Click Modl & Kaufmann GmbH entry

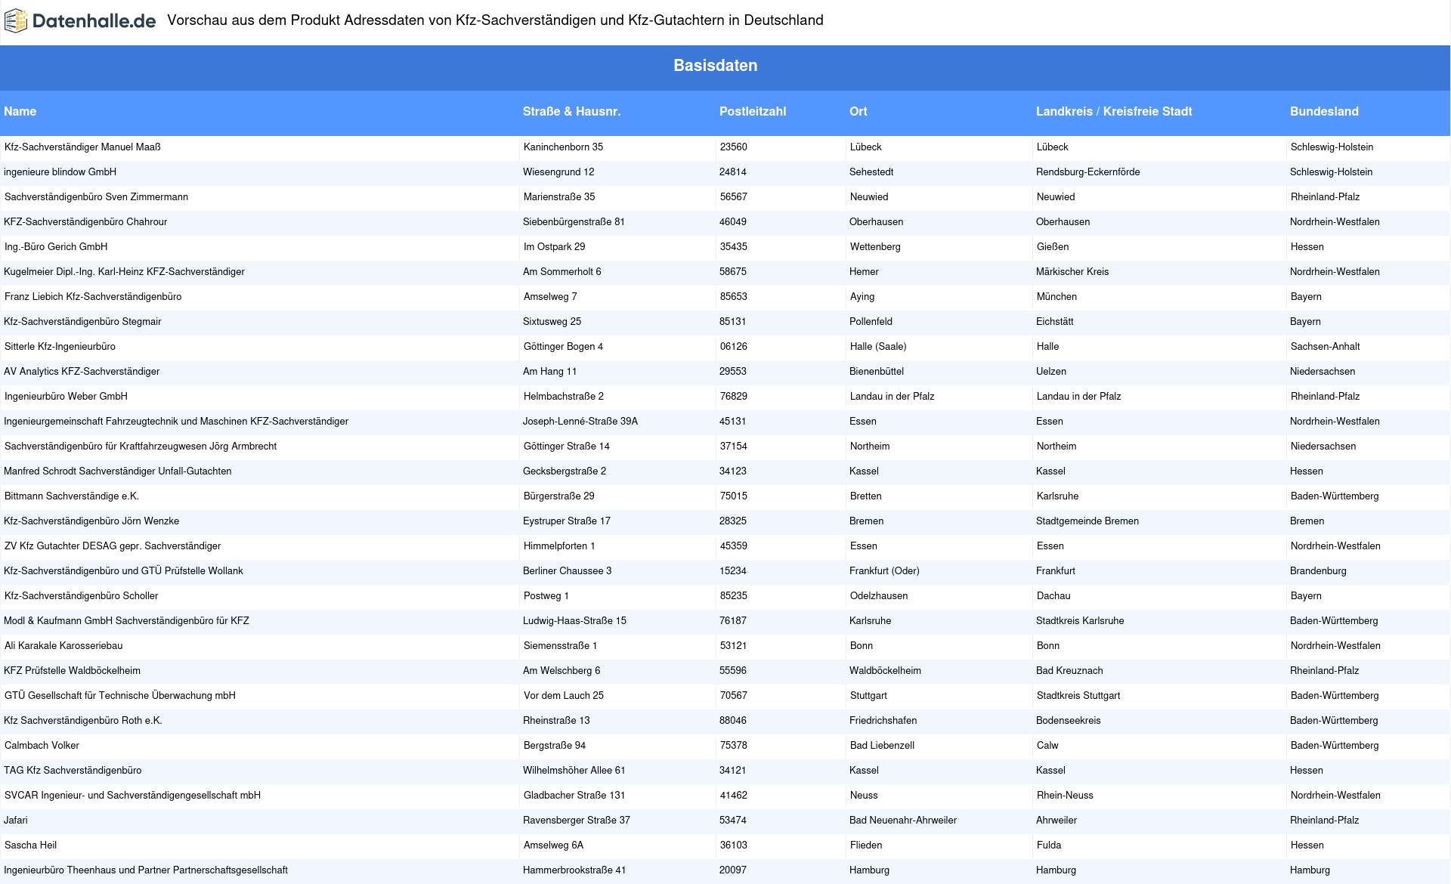tap(127, 621)
